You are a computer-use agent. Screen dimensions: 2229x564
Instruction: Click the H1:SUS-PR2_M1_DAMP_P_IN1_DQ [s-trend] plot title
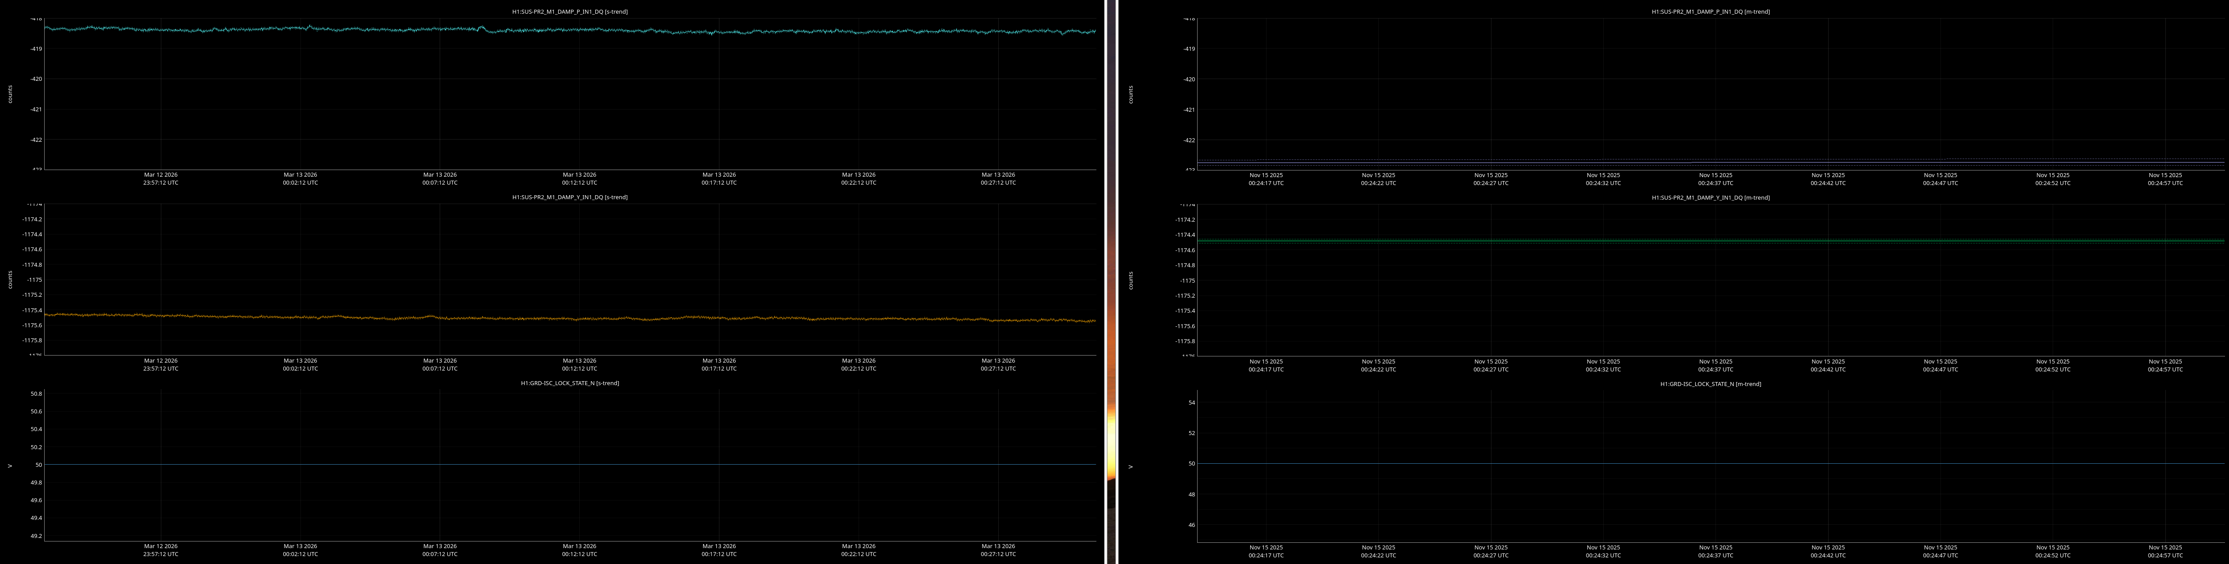point(569,11)
